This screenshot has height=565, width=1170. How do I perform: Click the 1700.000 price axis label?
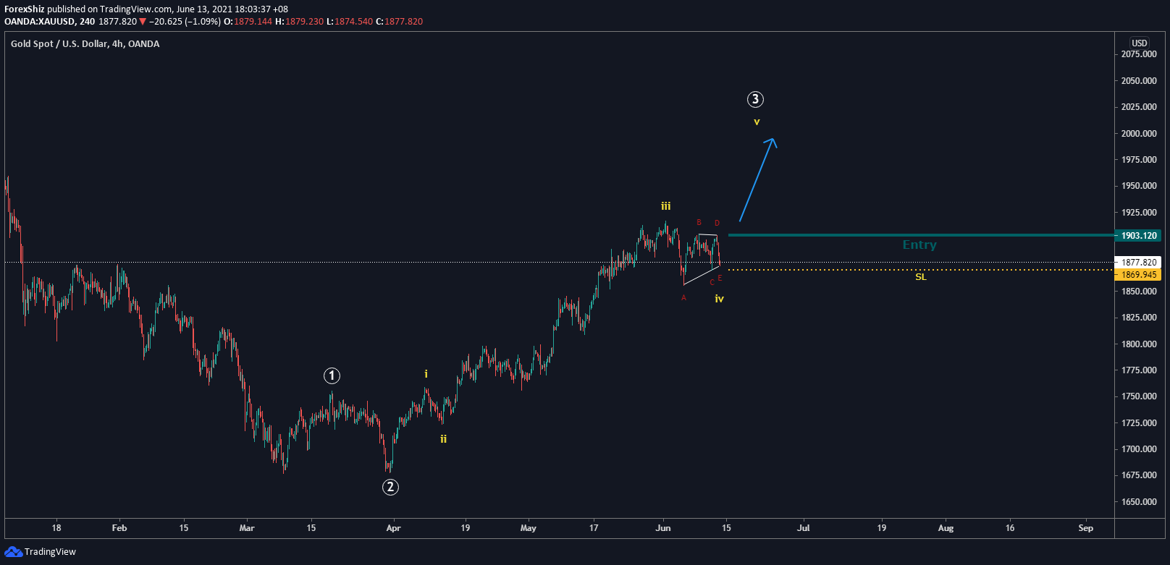tap(1139, 449)
